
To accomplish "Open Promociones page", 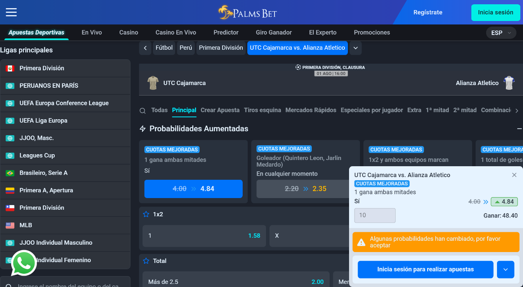I will [x=372, y=33].
